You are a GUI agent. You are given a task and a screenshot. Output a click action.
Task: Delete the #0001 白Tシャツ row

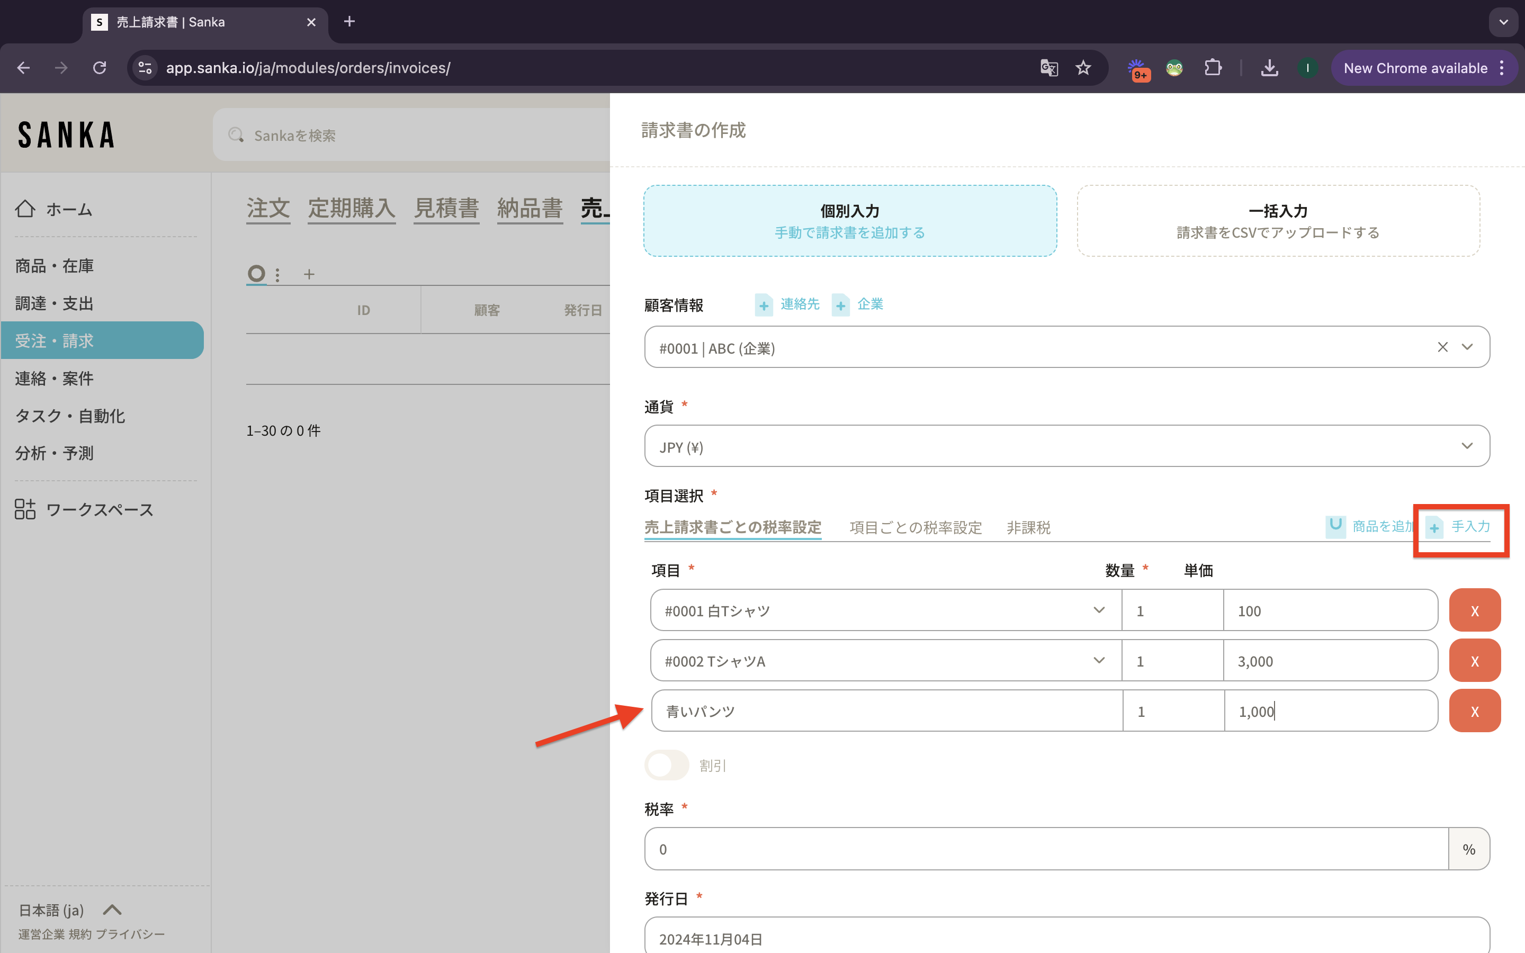pyautogui.click(x=1474, y=610)
